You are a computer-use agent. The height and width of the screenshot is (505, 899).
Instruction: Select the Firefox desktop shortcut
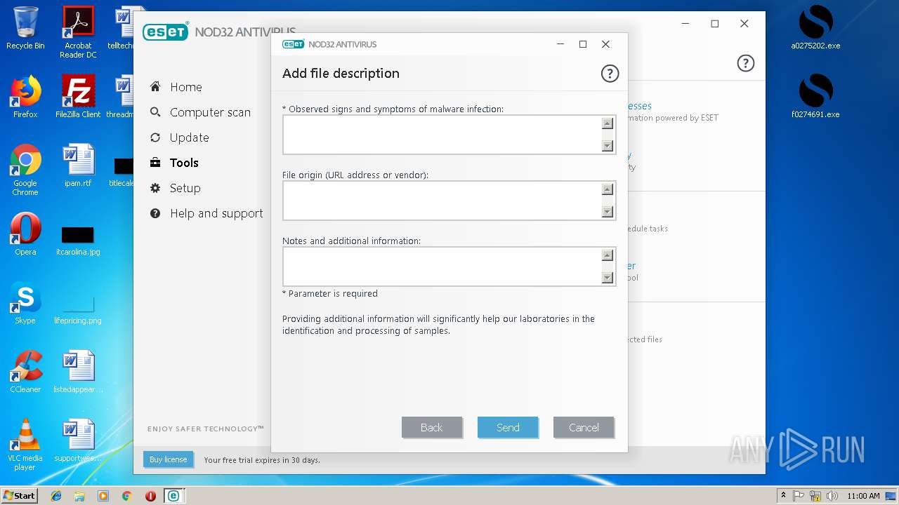25,97
